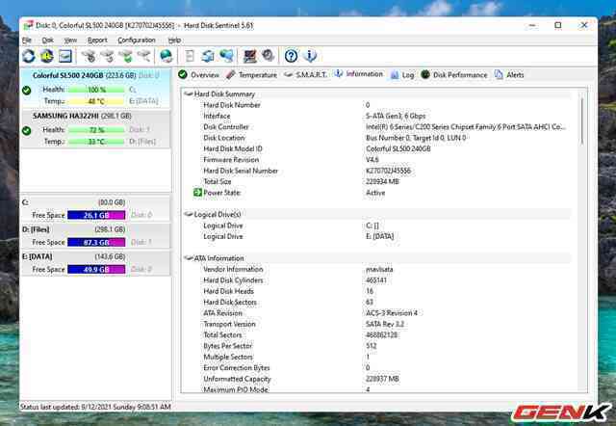The image size is (616, 426).
Task: Open the Disk menu
Action: [x=47, y=40]
